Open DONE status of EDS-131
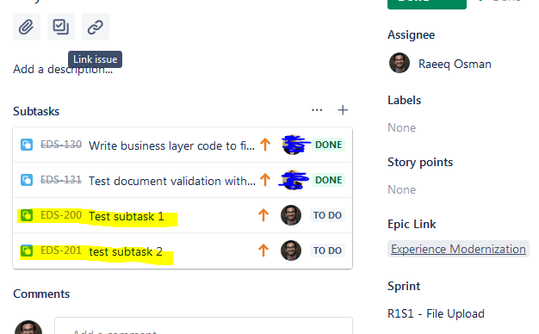The height and width of the screenshot is (334, 539). click(329, 180)
